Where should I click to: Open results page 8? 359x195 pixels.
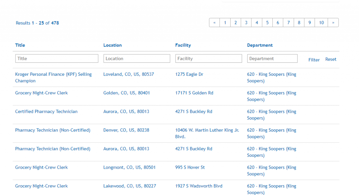click(299, 23)
